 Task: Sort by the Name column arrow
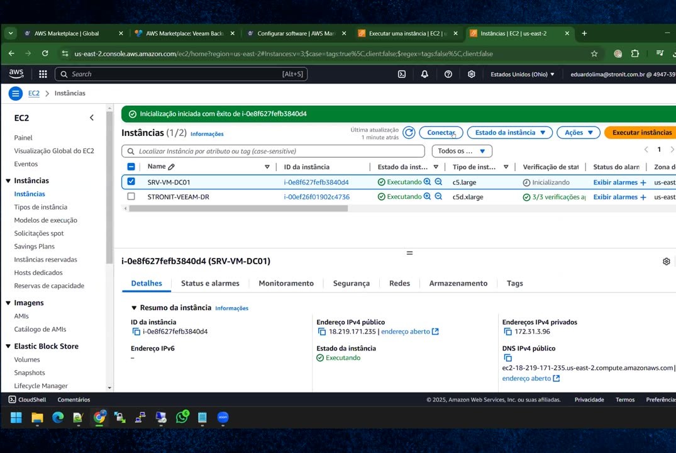pyautogui.click(x=267, y=167)
